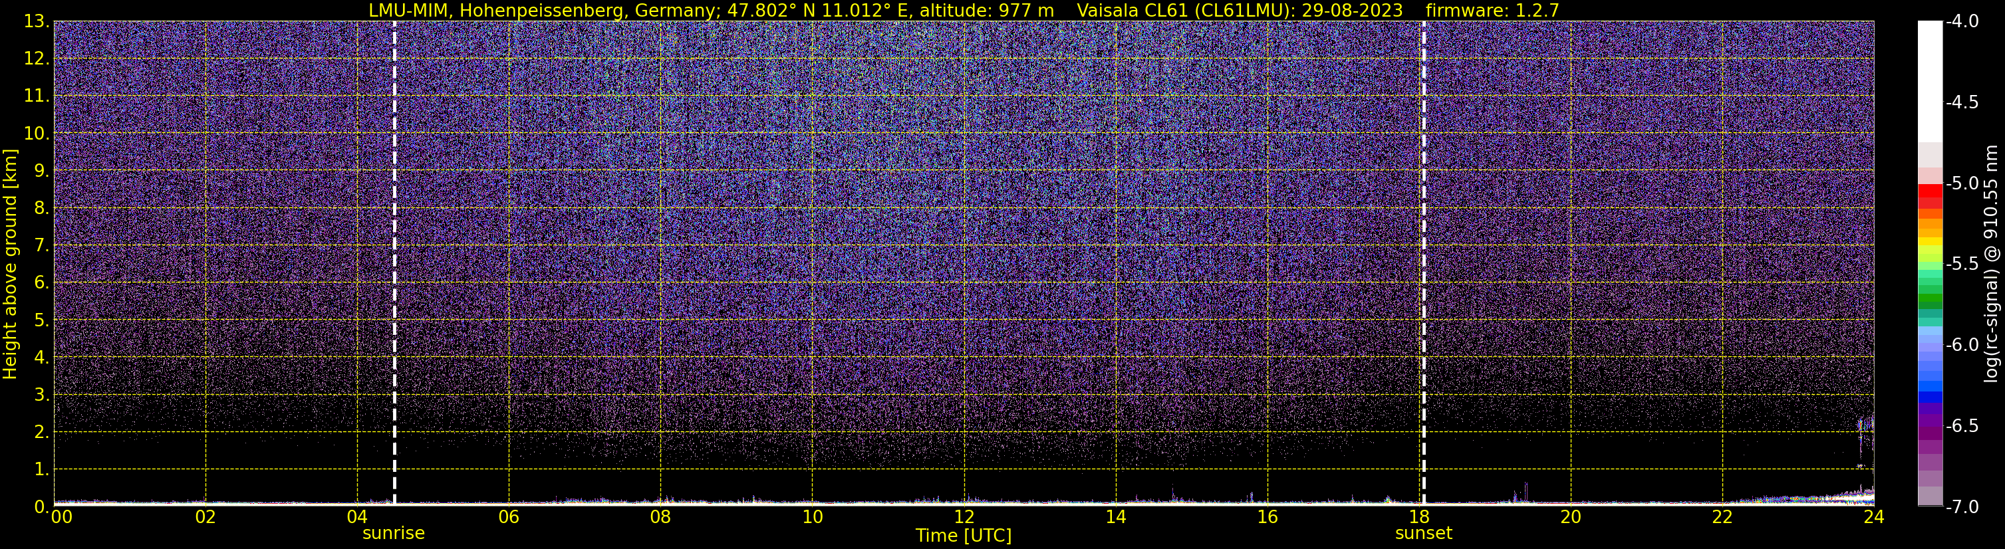Click the '06' time tick label
Screen dimensions: 2005x549
(x=509, y=517)
